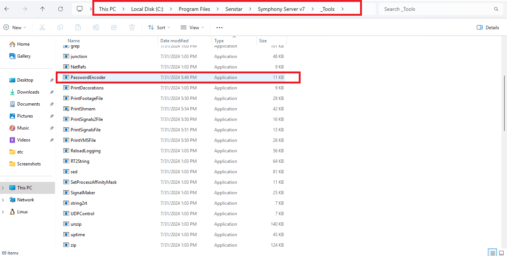Open the New menu

tap(15, 27)
